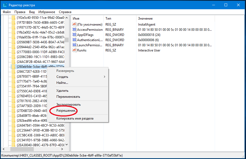246x159 pixels.
Task: Select the AccessPermission binary value icon
Action: coord(74,29)
